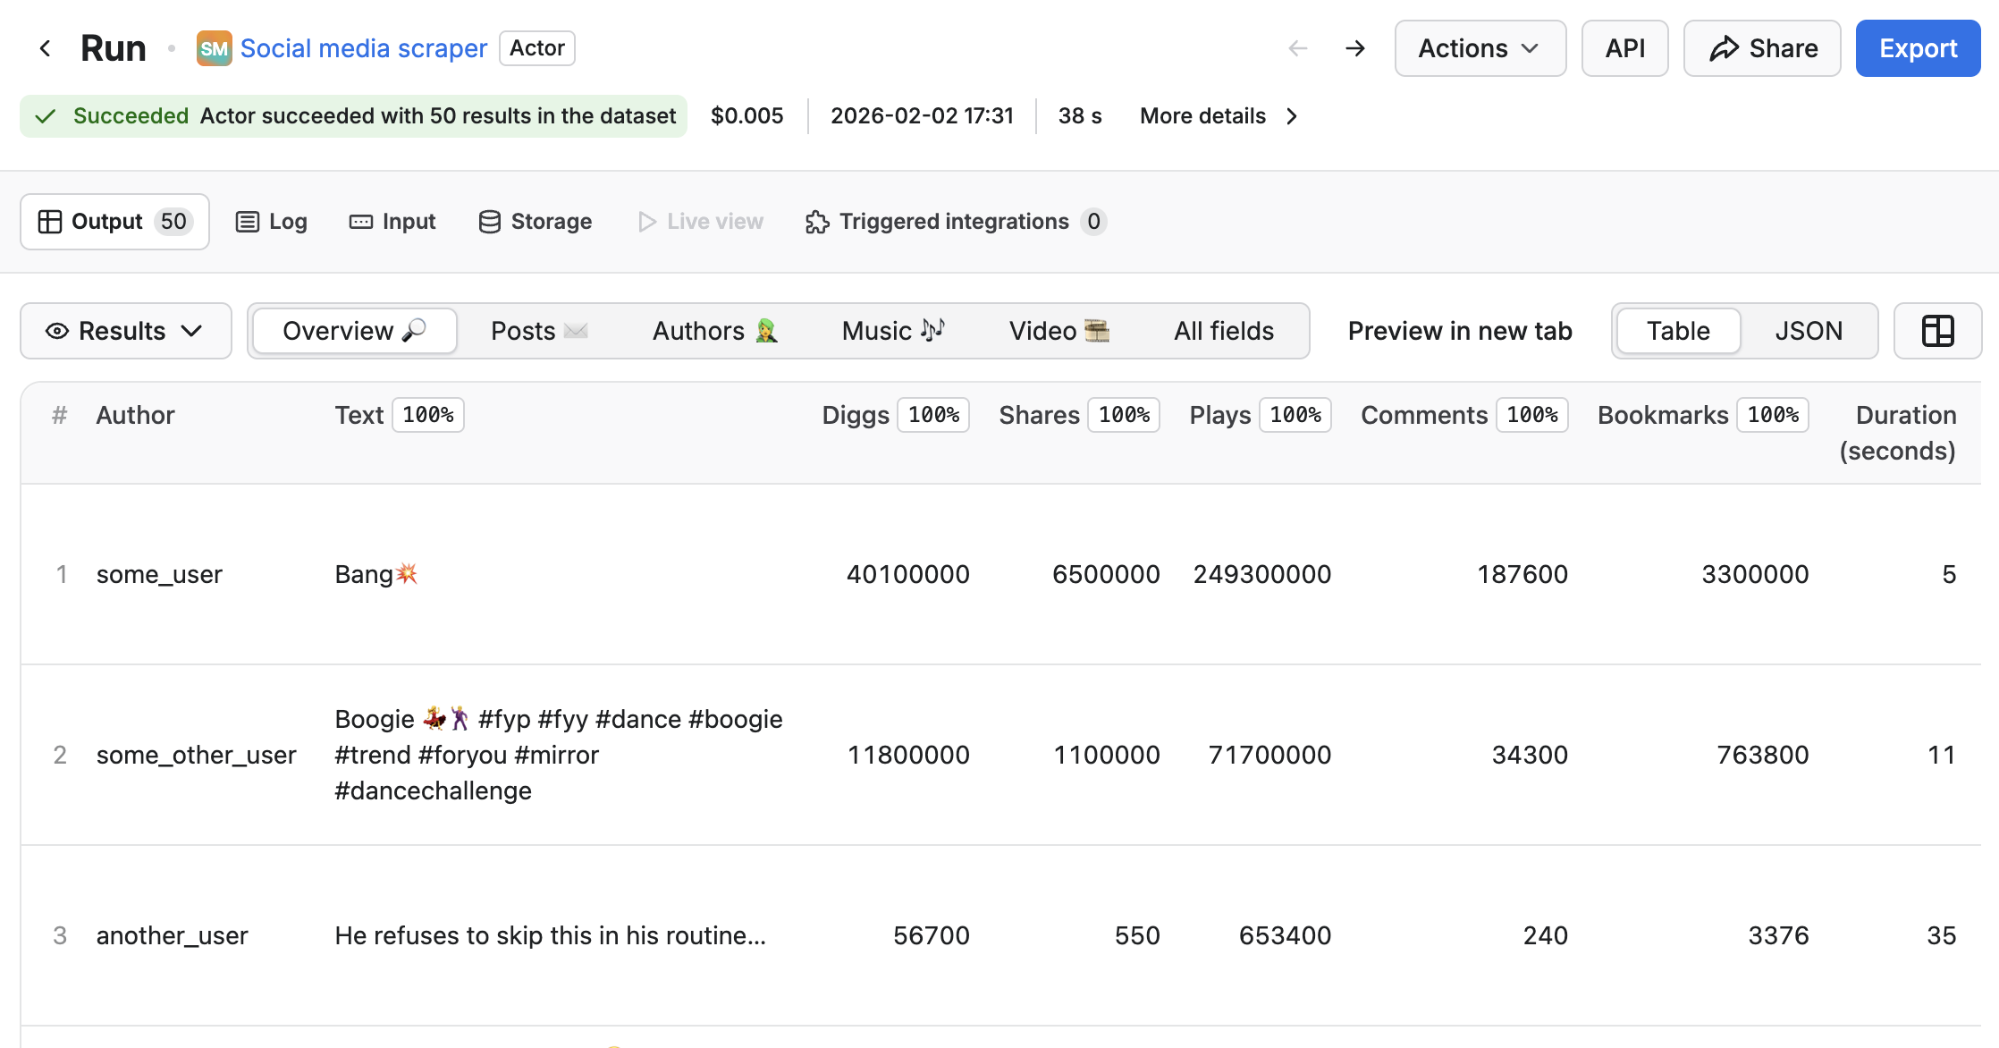This screenshot has width=1999, height=1048.
Task: Expand the Results dropdown
Action: 125,331
